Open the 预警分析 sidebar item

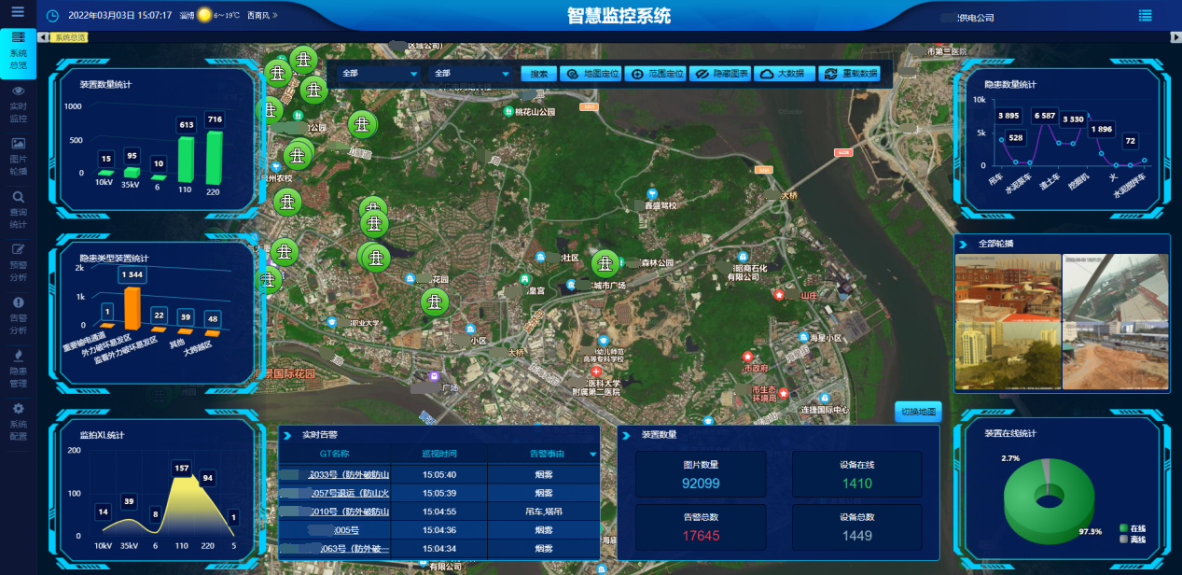18,262
